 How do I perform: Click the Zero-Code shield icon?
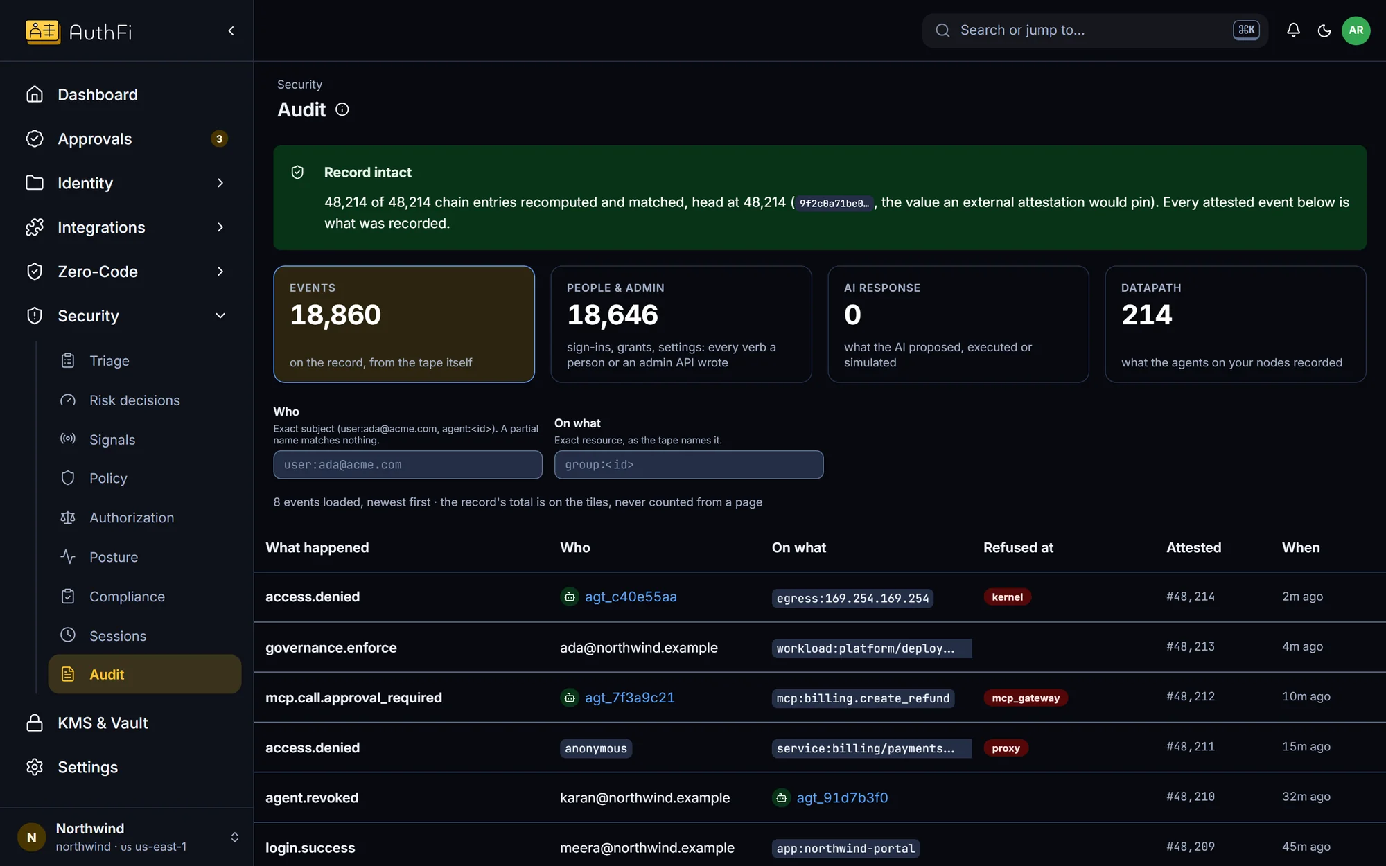point(35,272)
